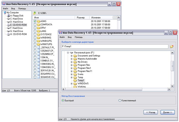Click the SYSTEM32 folder icon
Screen dimensions: 179x122
pos(38,35)
